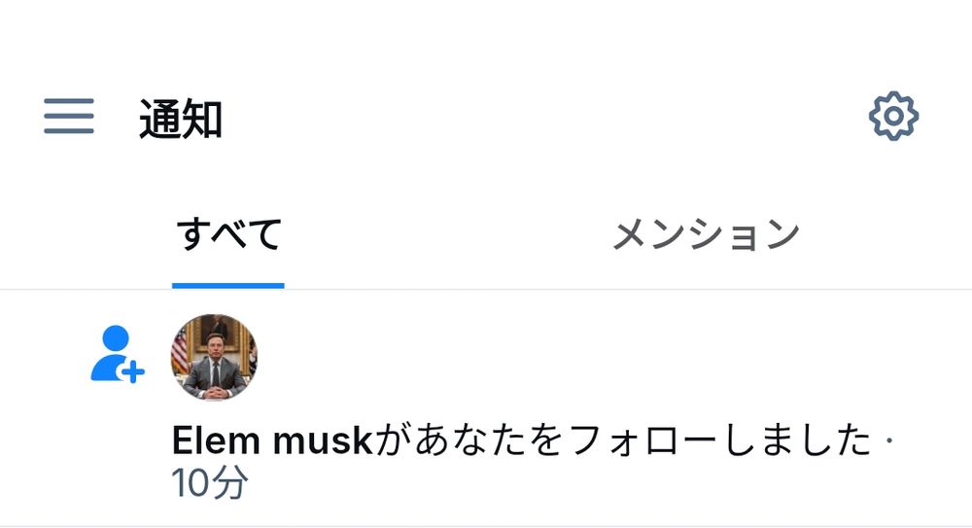Open the hamburger navigation menu
The image size is (972, 528).
[x=69, y=116]
